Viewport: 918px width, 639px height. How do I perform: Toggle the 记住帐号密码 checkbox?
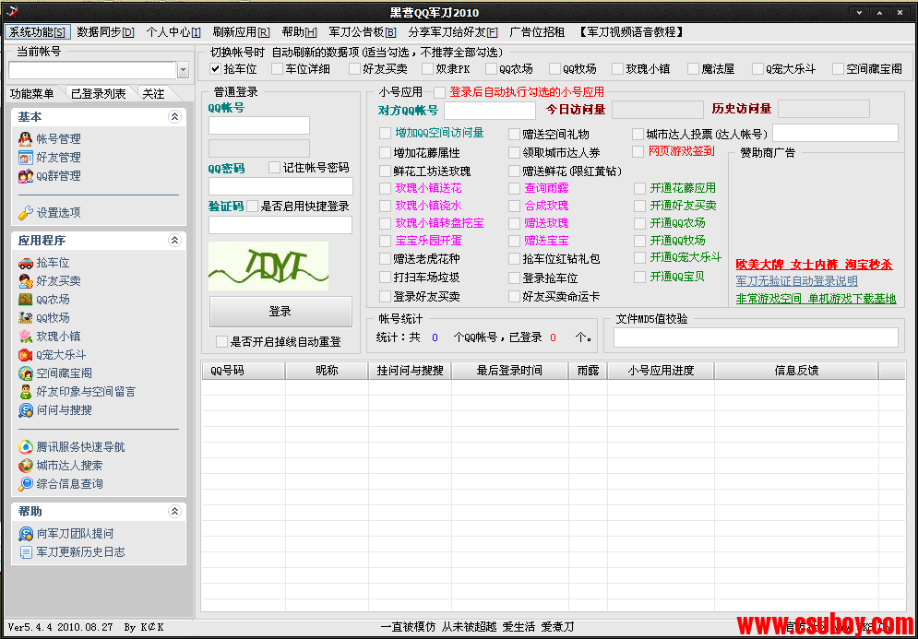click(x=275, y=168)
